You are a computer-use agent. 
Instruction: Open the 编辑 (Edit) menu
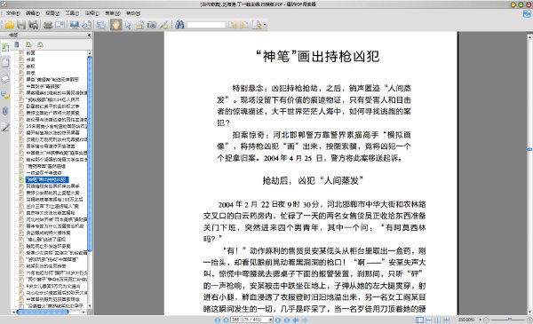pos(33,13)
